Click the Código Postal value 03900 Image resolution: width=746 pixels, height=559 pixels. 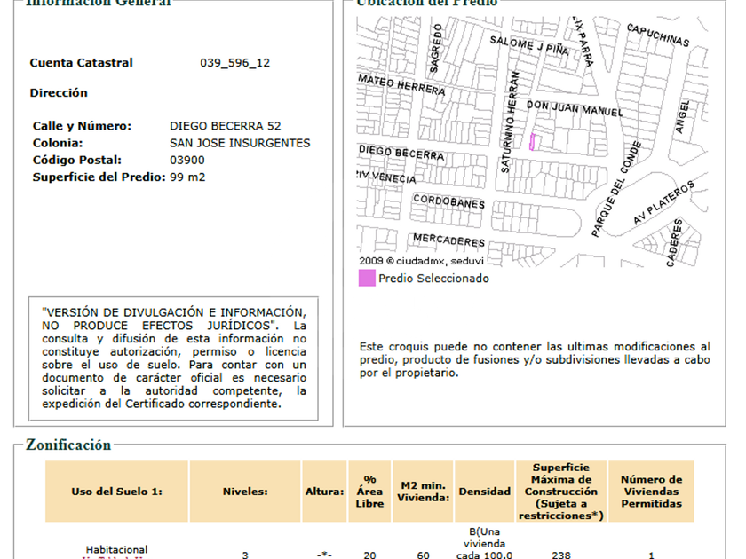(186, 160)
